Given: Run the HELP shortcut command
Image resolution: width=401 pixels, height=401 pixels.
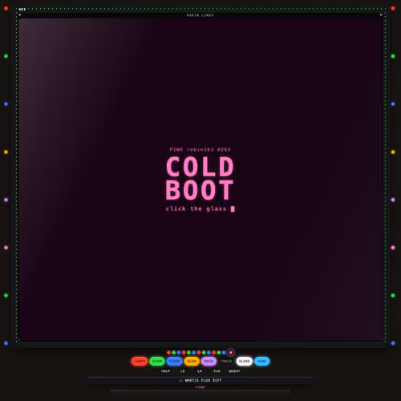Looking at the screenshot, I should (x=165, y=371).
